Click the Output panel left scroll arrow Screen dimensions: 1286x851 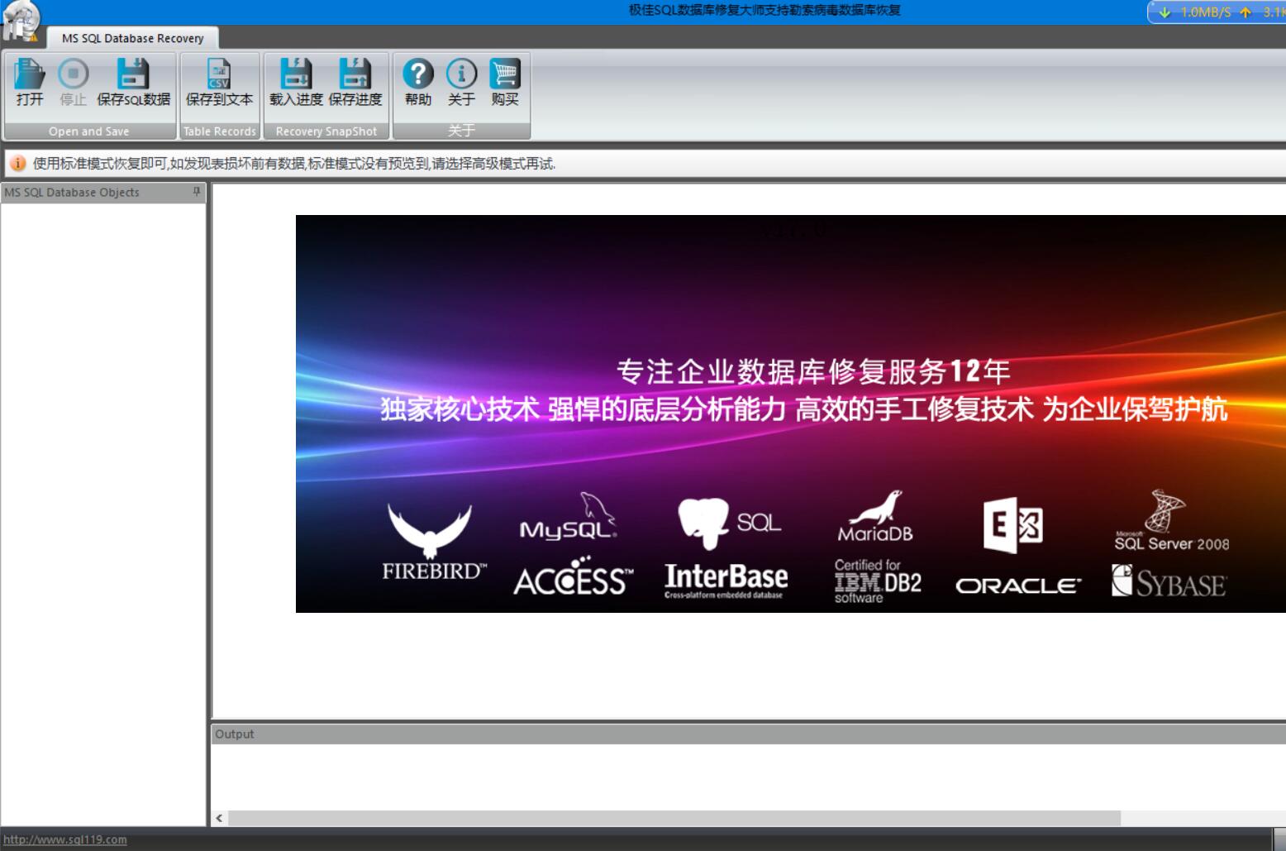point(219,818)
